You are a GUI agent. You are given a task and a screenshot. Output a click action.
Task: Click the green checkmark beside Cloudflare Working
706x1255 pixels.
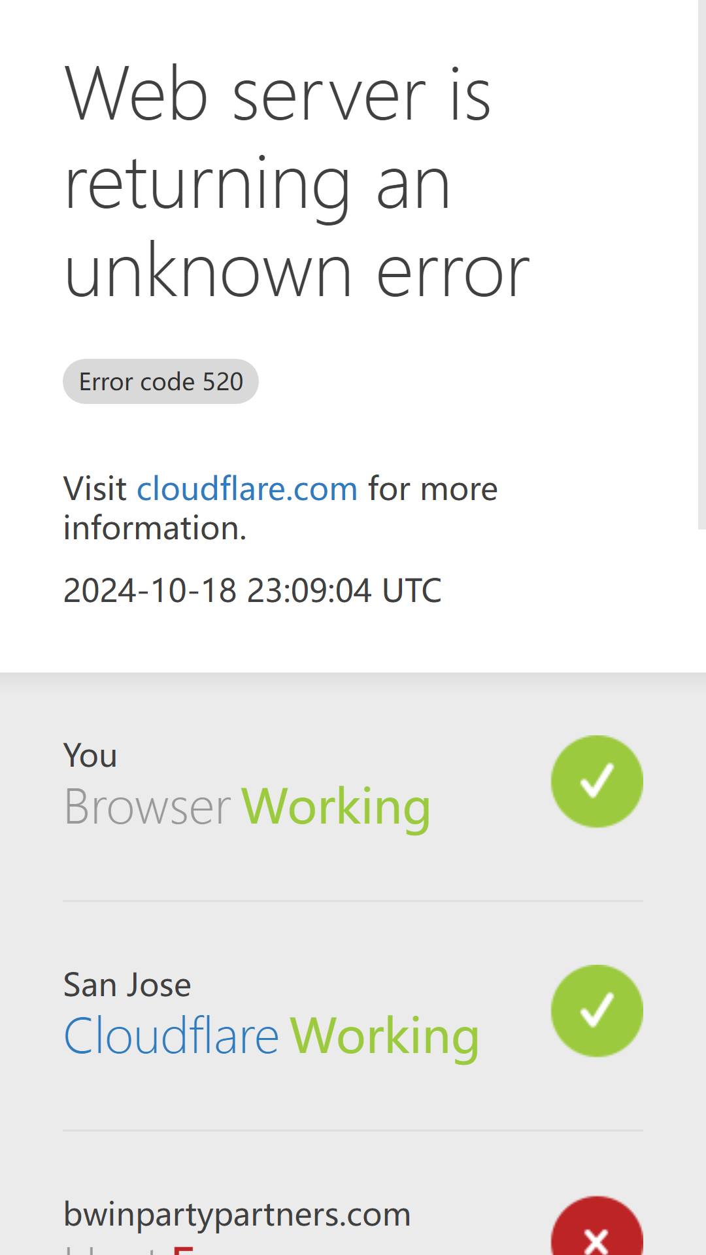pyautogui.click(x=597, y=1011)
